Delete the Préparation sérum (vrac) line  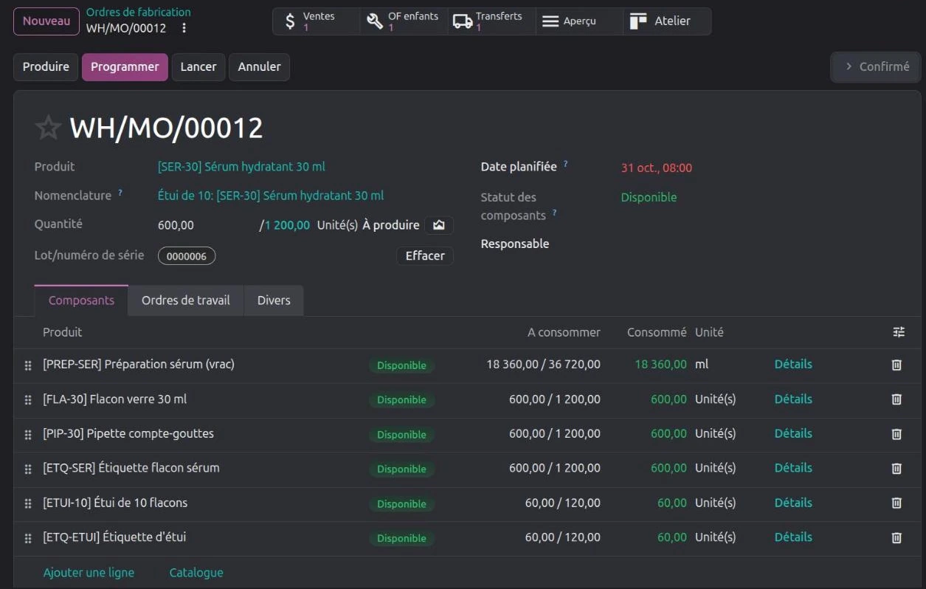tap(896, 365)
